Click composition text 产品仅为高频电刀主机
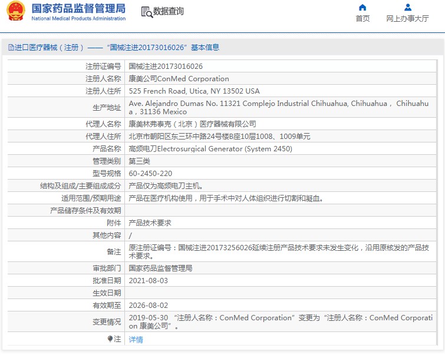The width and height of the screenshot is (445, 355). pos(166,186)
